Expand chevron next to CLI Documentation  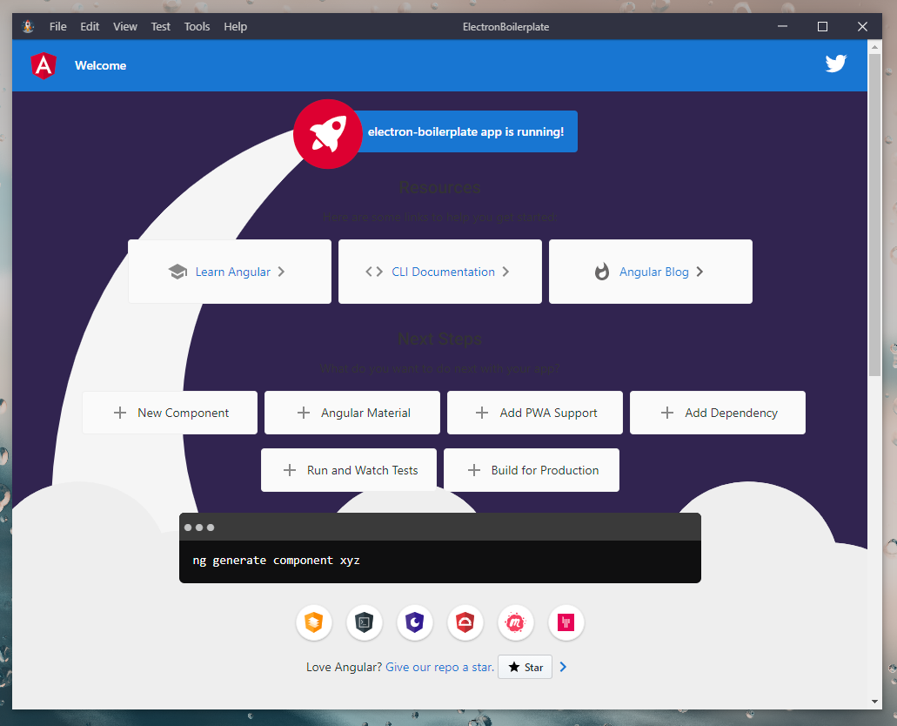point(505,272)
